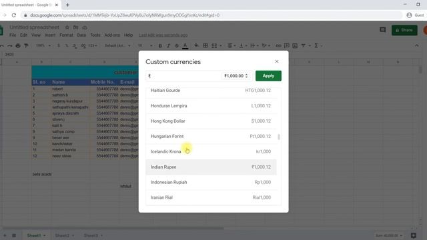Click the insert chart icon
This screenshot has height=240, width=427.
click(x=295, y=46)
